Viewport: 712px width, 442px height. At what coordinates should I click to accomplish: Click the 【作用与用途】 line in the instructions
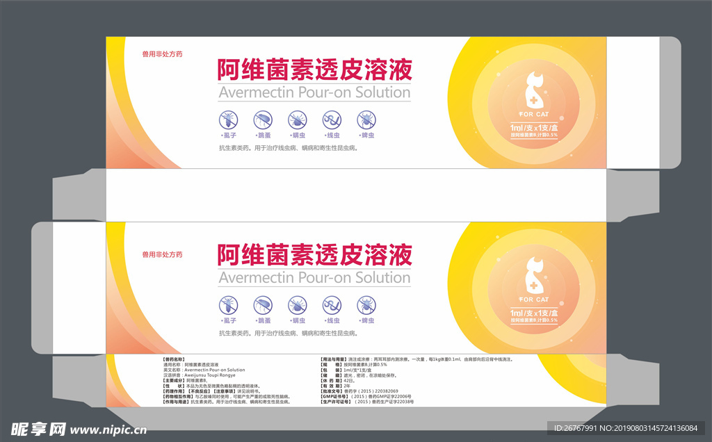click(x=227, y=402)
